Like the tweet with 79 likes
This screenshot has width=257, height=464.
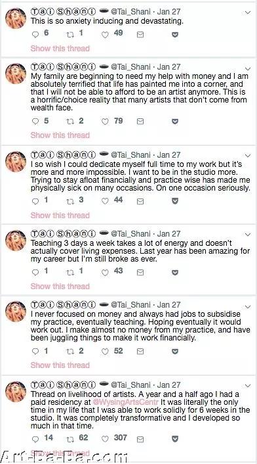pos(105,122)
